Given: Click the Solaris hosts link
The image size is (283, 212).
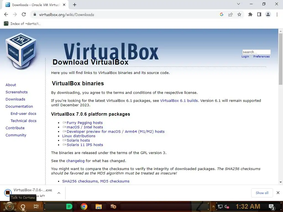Looking at the screenshot, I should pos(78,140).
